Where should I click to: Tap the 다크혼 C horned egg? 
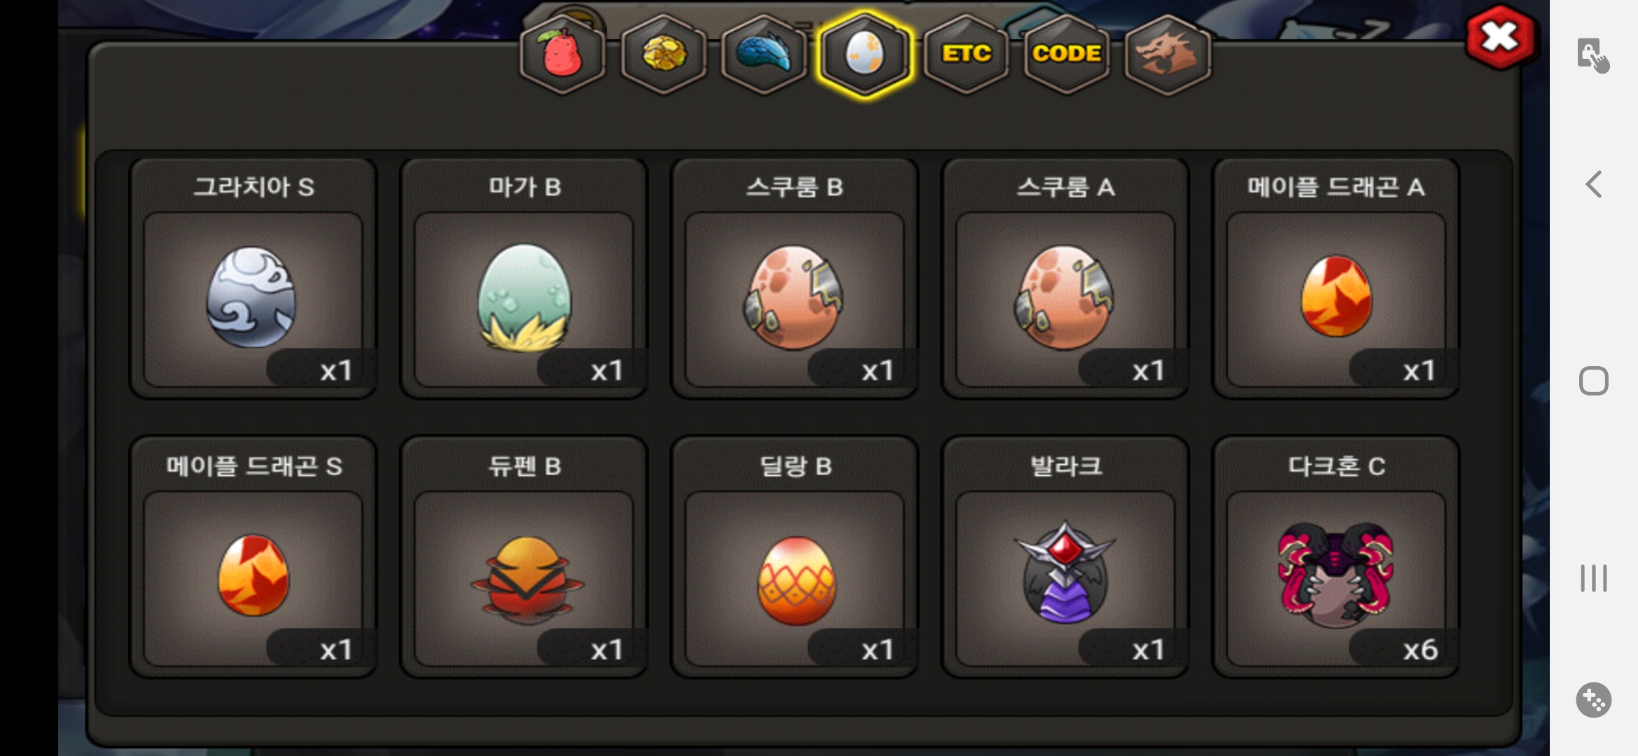pos(1336,557)
